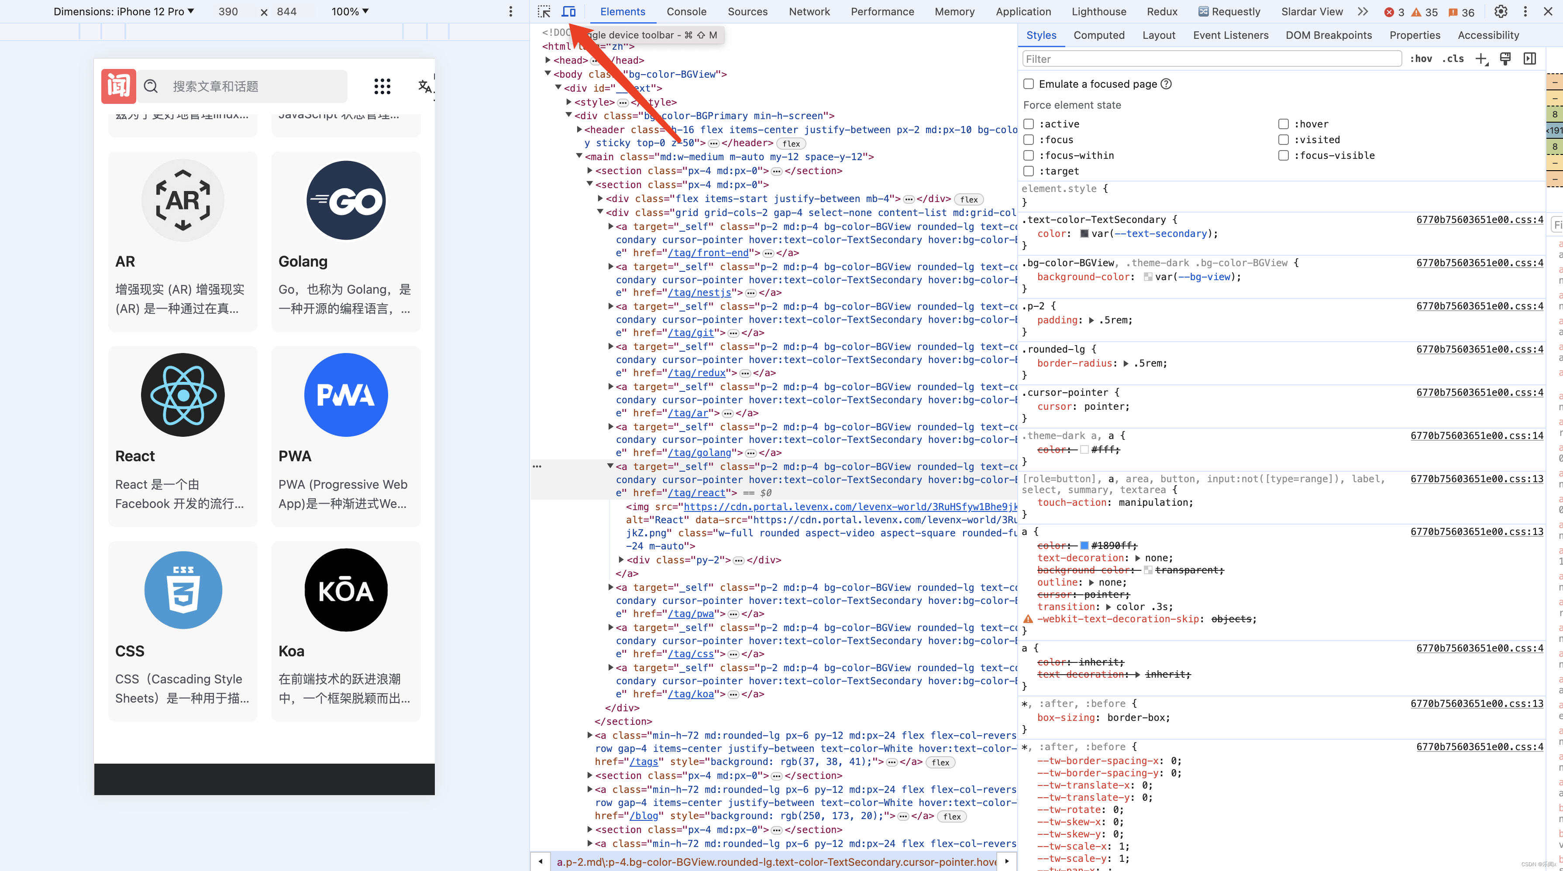Collapse the main element node
The image size is (1563, 871).
tap(579, 157)
